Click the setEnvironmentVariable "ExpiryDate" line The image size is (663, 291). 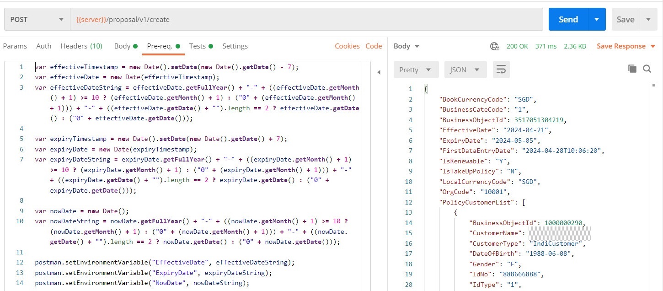click(x=153, y=273)
